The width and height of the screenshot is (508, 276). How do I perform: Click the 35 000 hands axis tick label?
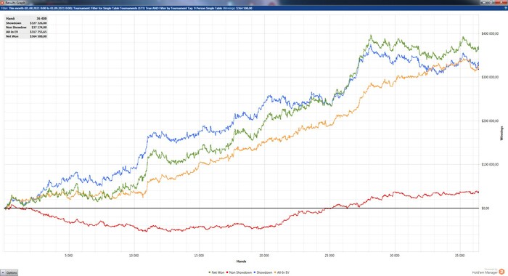pos(459,256)
